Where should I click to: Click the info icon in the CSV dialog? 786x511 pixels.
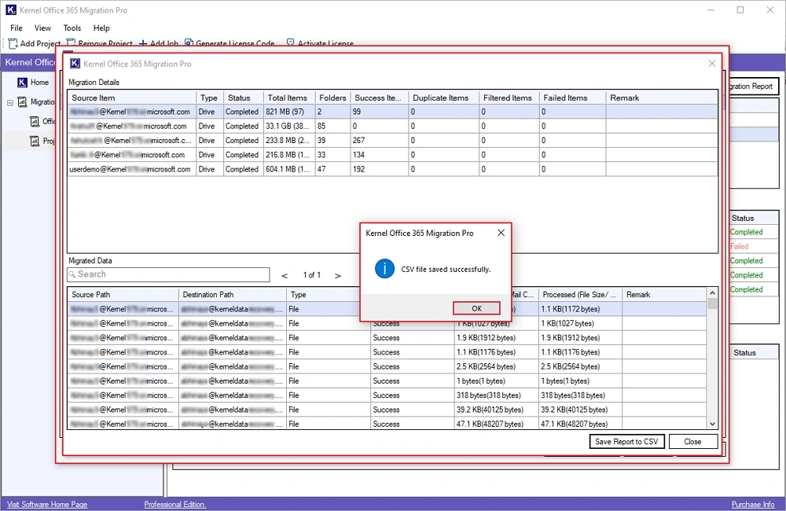(x=384, y=268)
